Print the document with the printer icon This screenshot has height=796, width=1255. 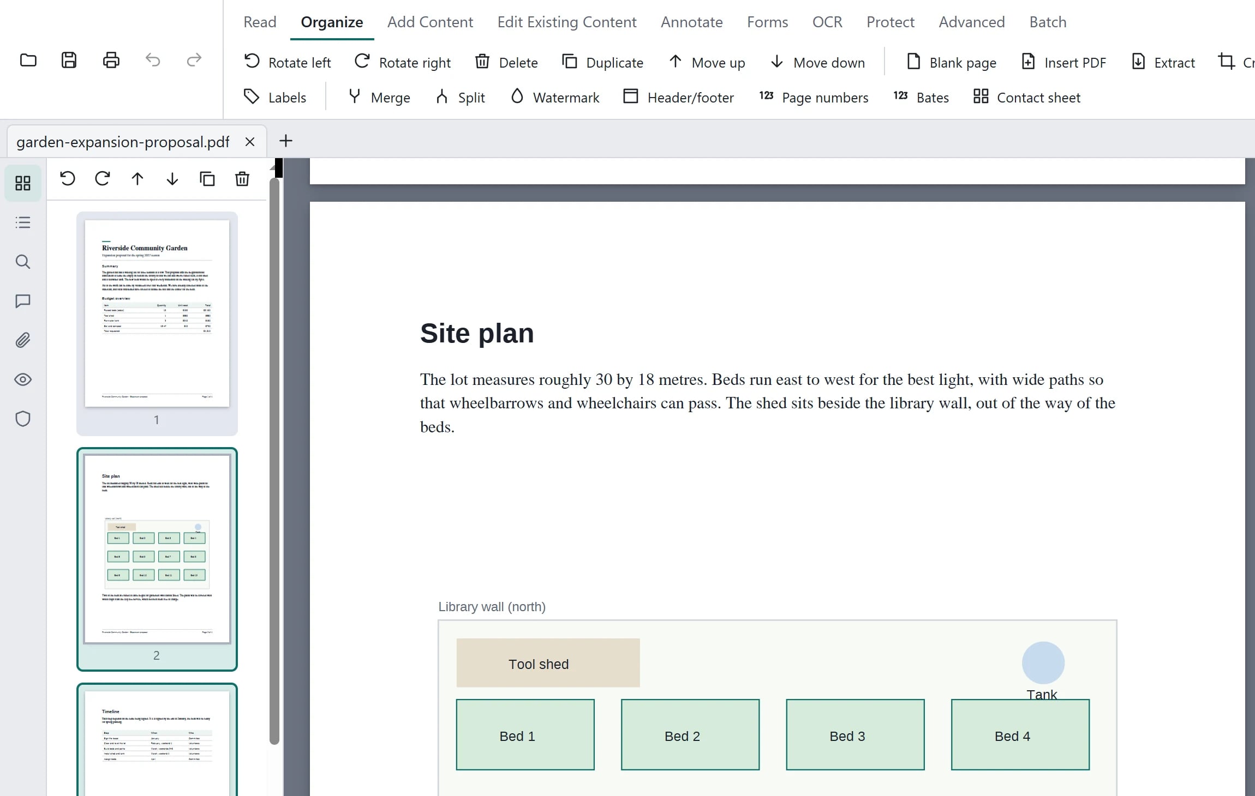[111, 60]
